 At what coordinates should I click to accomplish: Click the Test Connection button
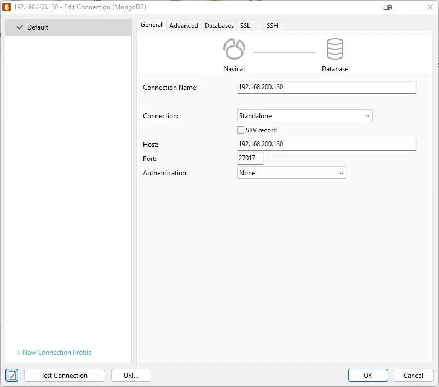click(65, 376)
